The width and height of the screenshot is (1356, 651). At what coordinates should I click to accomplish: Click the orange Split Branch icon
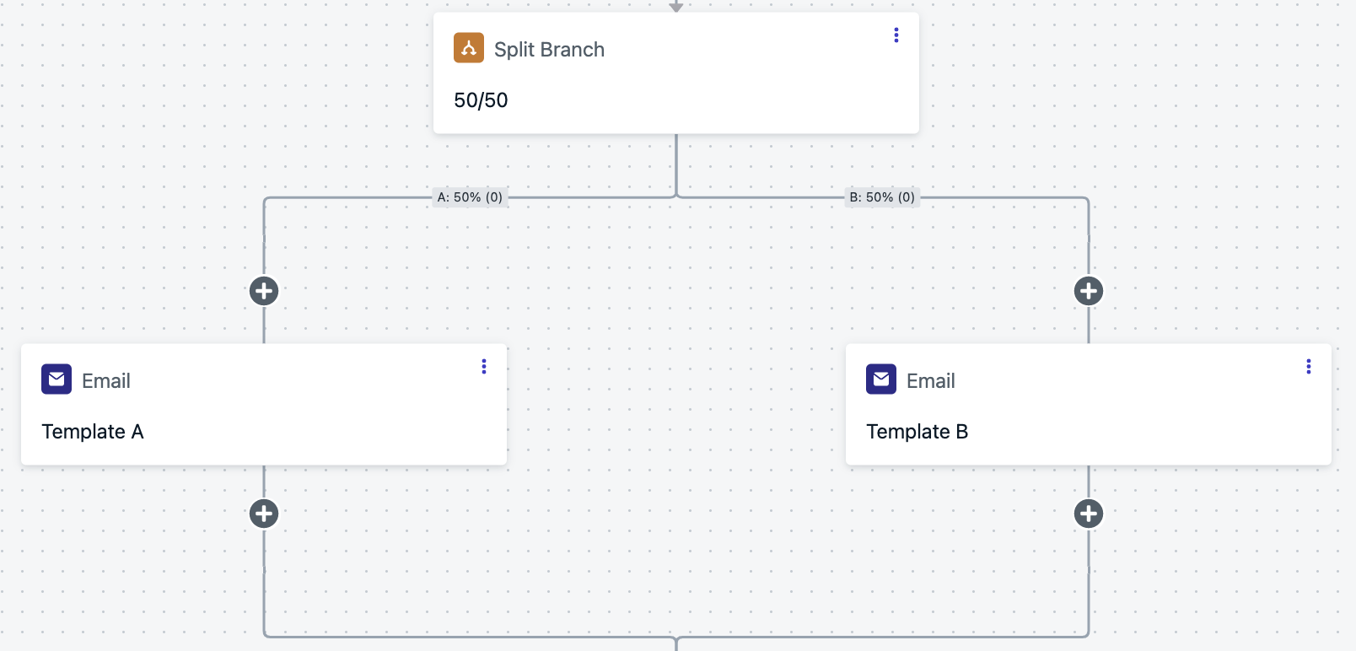[x=469, y=48]
